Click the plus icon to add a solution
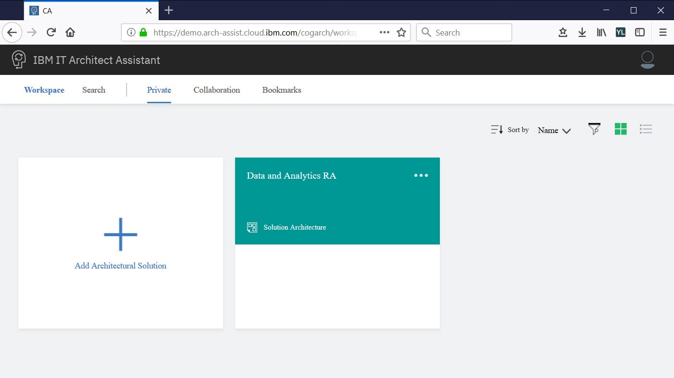This screenshot has width=674, height=378. point(121,234)
